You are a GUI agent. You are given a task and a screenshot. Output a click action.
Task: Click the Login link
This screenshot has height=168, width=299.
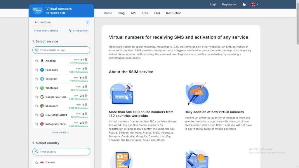click(x=213, y=4)
